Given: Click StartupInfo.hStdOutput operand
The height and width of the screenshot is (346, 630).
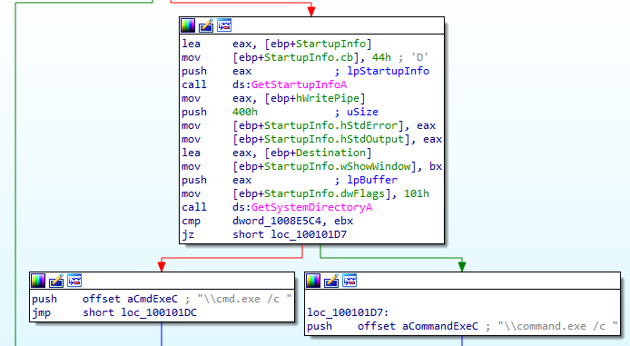Looking at the screenshot, I should 333,140.
